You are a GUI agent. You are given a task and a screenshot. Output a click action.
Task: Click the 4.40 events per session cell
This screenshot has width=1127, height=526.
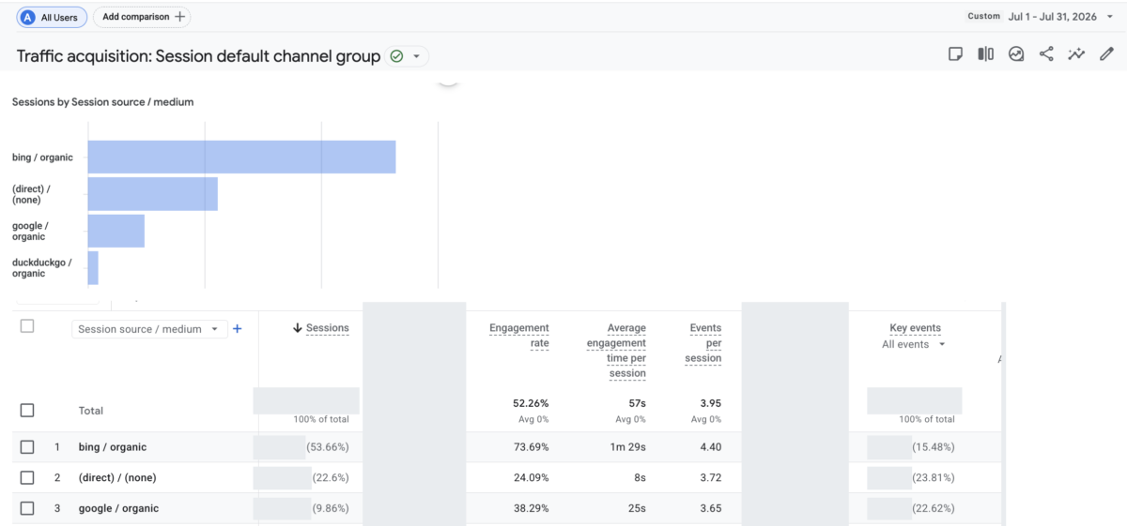pos(710,447)
